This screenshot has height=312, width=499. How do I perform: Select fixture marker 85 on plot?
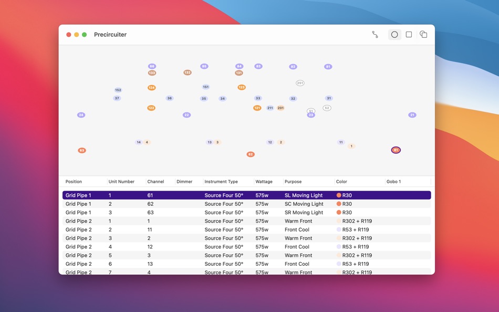click(x=204, y=66)
